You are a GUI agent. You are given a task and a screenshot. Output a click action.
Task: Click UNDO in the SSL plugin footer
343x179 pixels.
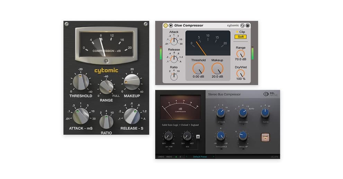pos(161,157)
